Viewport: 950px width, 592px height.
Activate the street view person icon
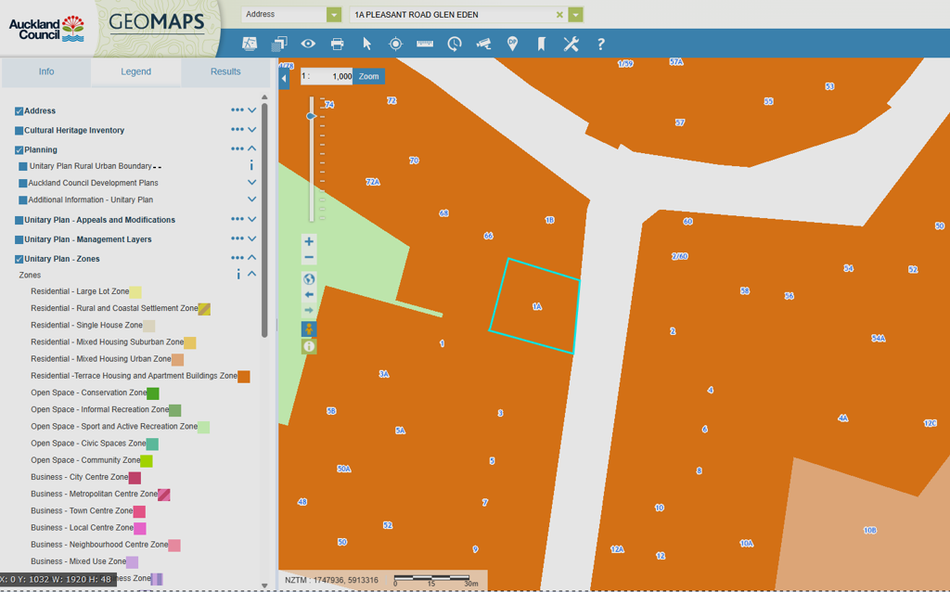(x=309, y=329)
